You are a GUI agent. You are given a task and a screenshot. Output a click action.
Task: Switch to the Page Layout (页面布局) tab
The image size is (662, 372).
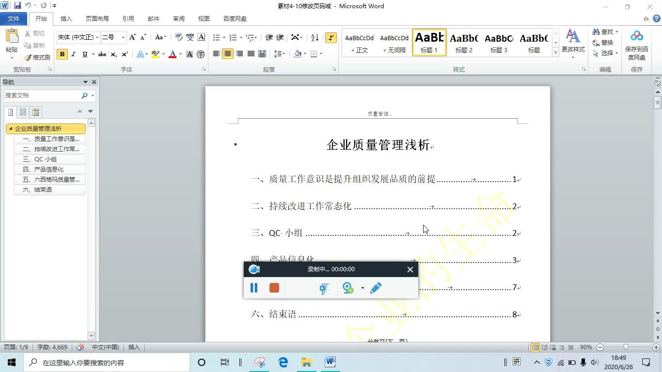[97, 18]
